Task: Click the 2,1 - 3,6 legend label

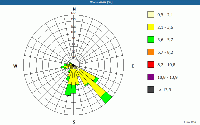Action: [165, 27]
